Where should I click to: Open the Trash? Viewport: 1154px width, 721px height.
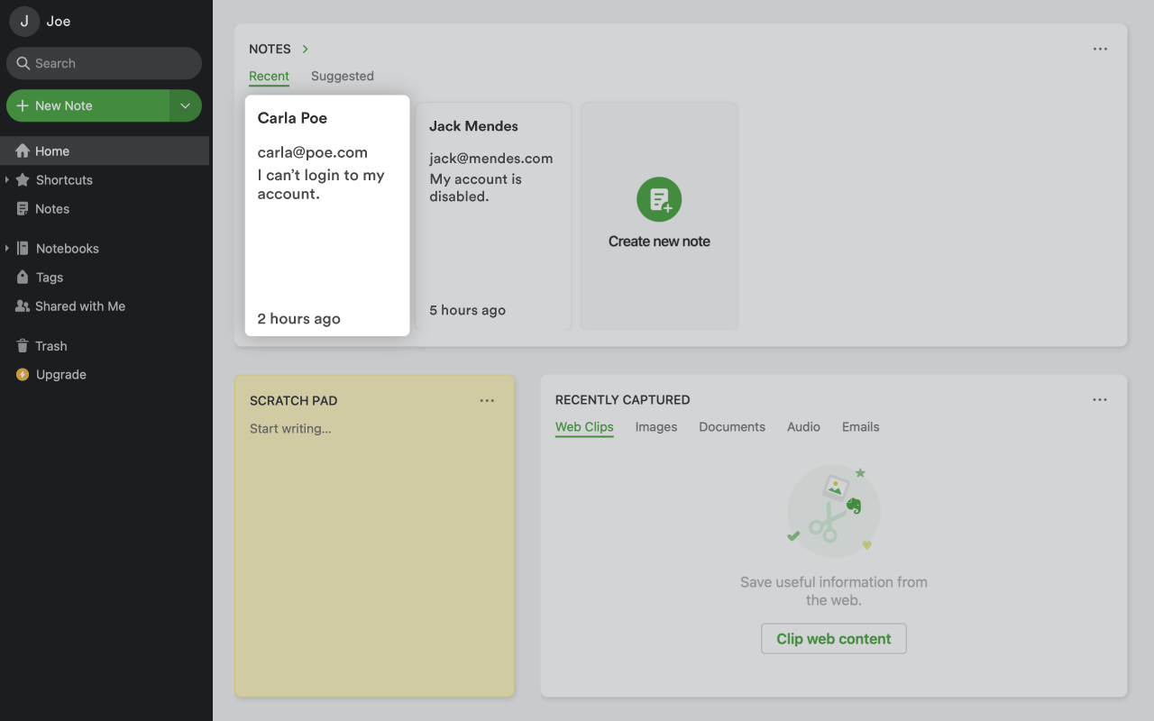tap(51, 345)
